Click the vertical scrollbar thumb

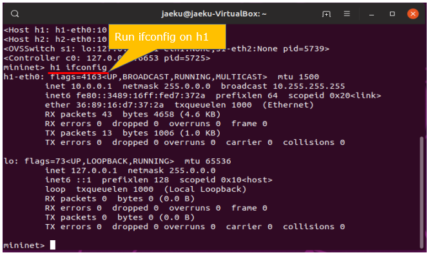pyautogui.click(x=422, y=193)
